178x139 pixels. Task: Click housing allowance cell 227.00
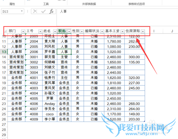(135, 83)
